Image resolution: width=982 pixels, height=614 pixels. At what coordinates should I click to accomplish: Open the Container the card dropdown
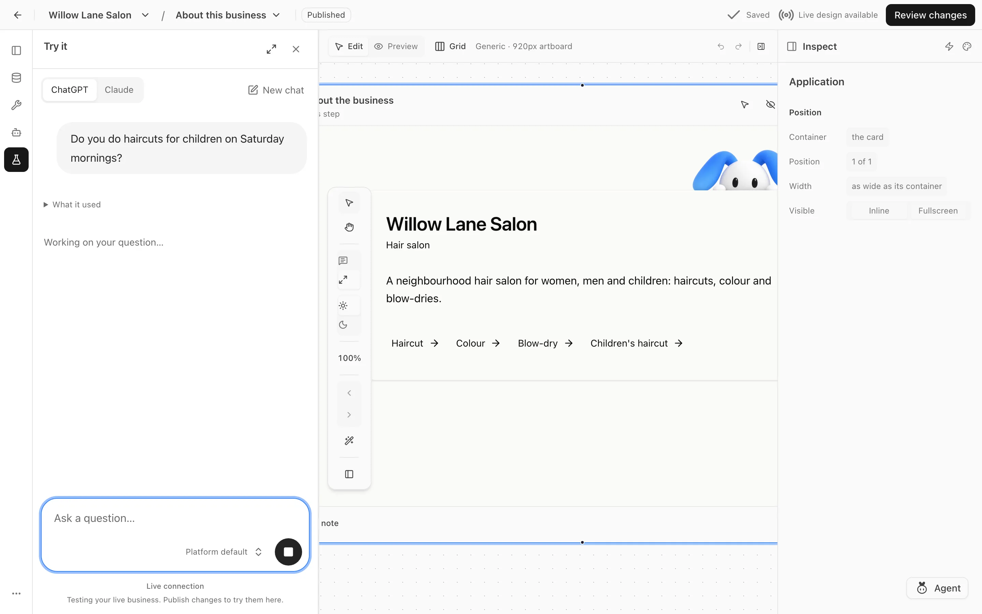pyautogui.click(x=867, y=137)
